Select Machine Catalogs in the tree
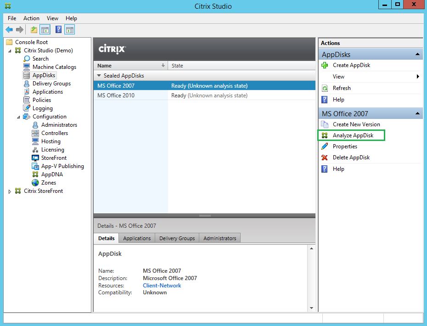The height and width of the screenshot is (326, 427). tap(54, 67)
